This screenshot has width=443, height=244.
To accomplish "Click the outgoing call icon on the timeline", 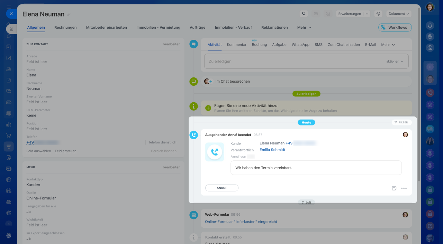I will click(x=193, y=135).
